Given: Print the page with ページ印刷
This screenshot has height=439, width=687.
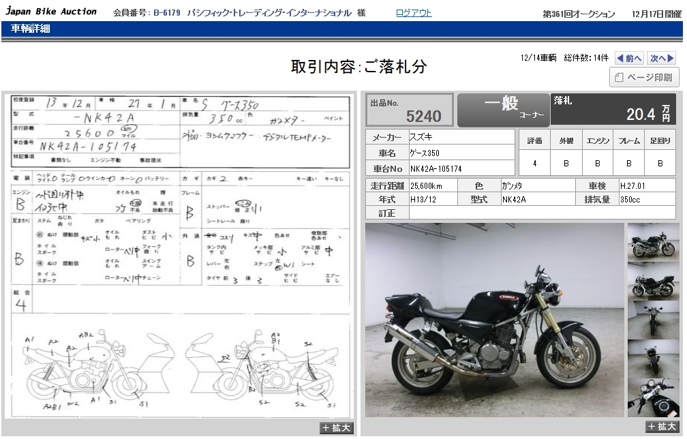Looking at the screenshot, I should click(x=644, y=78).
